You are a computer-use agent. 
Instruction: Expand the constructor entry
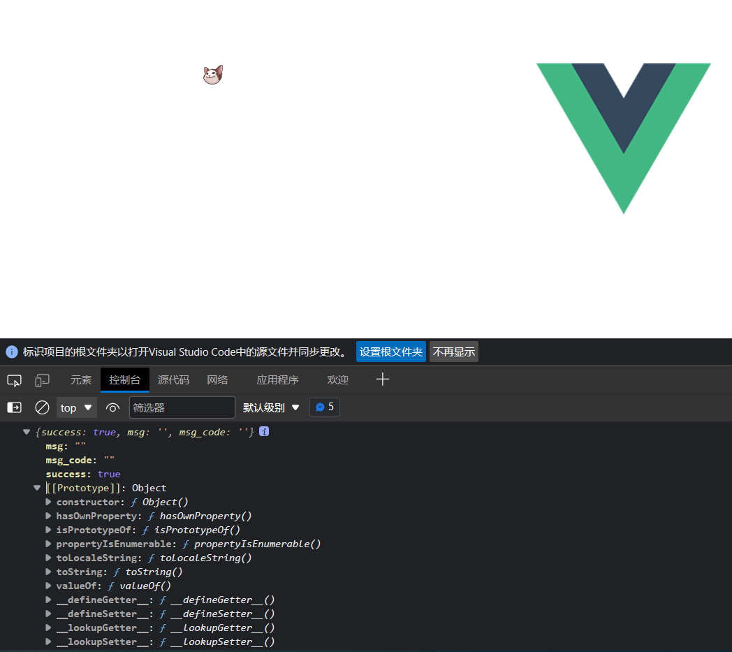[x=48, y=502]
